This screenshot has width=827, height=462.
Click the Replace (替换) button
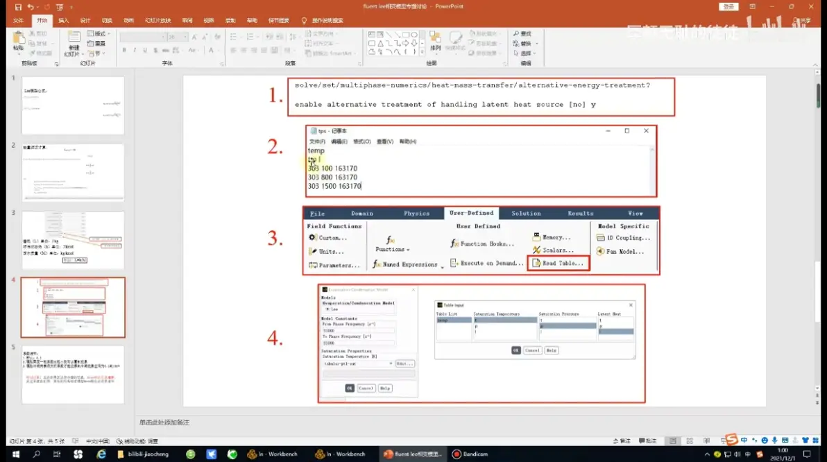[525, 43]
